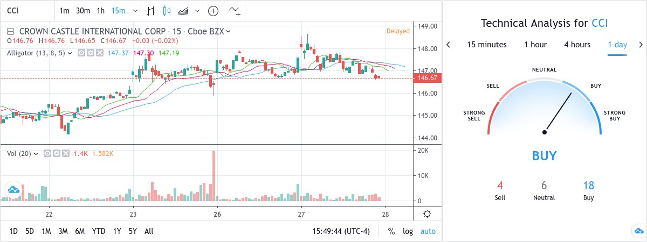Screen dimensions: 647x242
Task: Switch to candles chart style
Action: (167, 11)
